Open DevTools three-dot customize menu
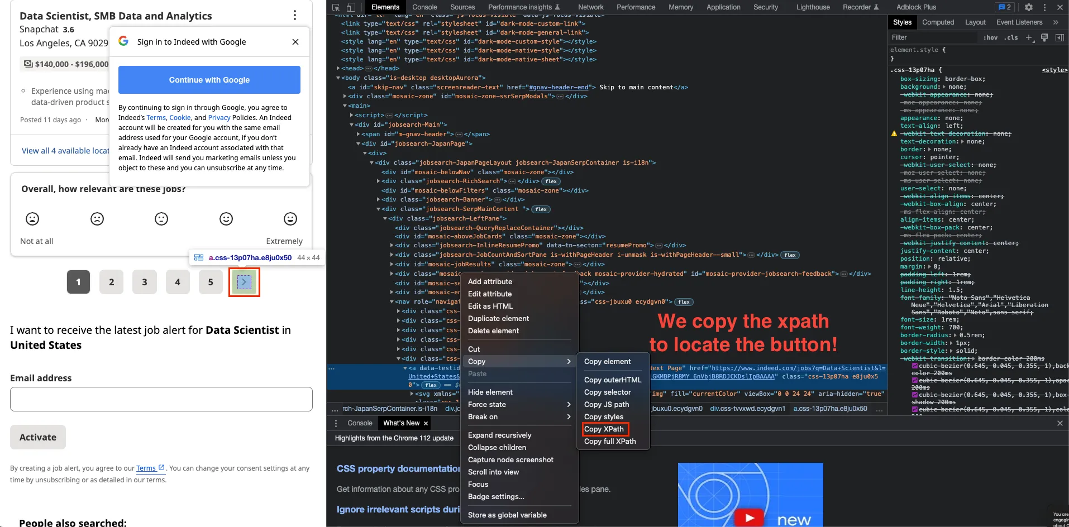 [1044, 7]
